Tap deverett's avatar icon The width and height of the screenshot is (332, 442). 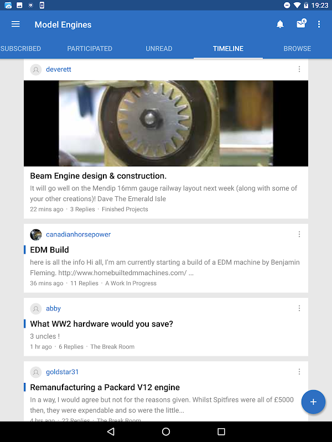pos(36,70)
